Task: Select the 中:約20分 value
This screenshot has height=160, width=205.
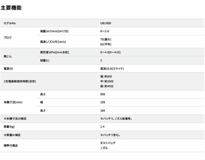Action: [x=107, y=81]
